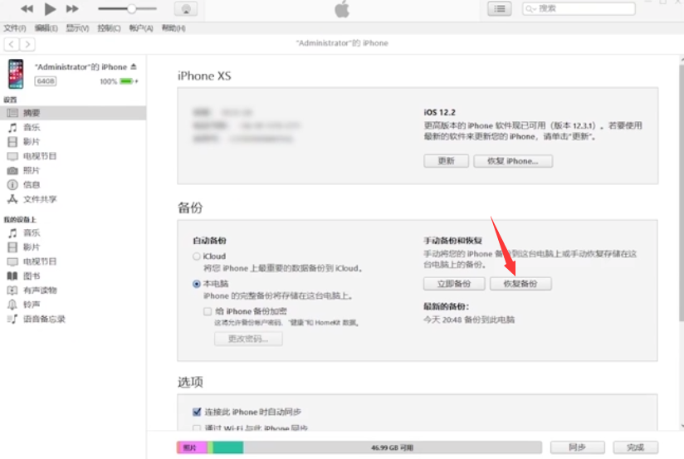684x459 pixels.
Task: Click the 恢复备份 button
Action: point(520,284)
